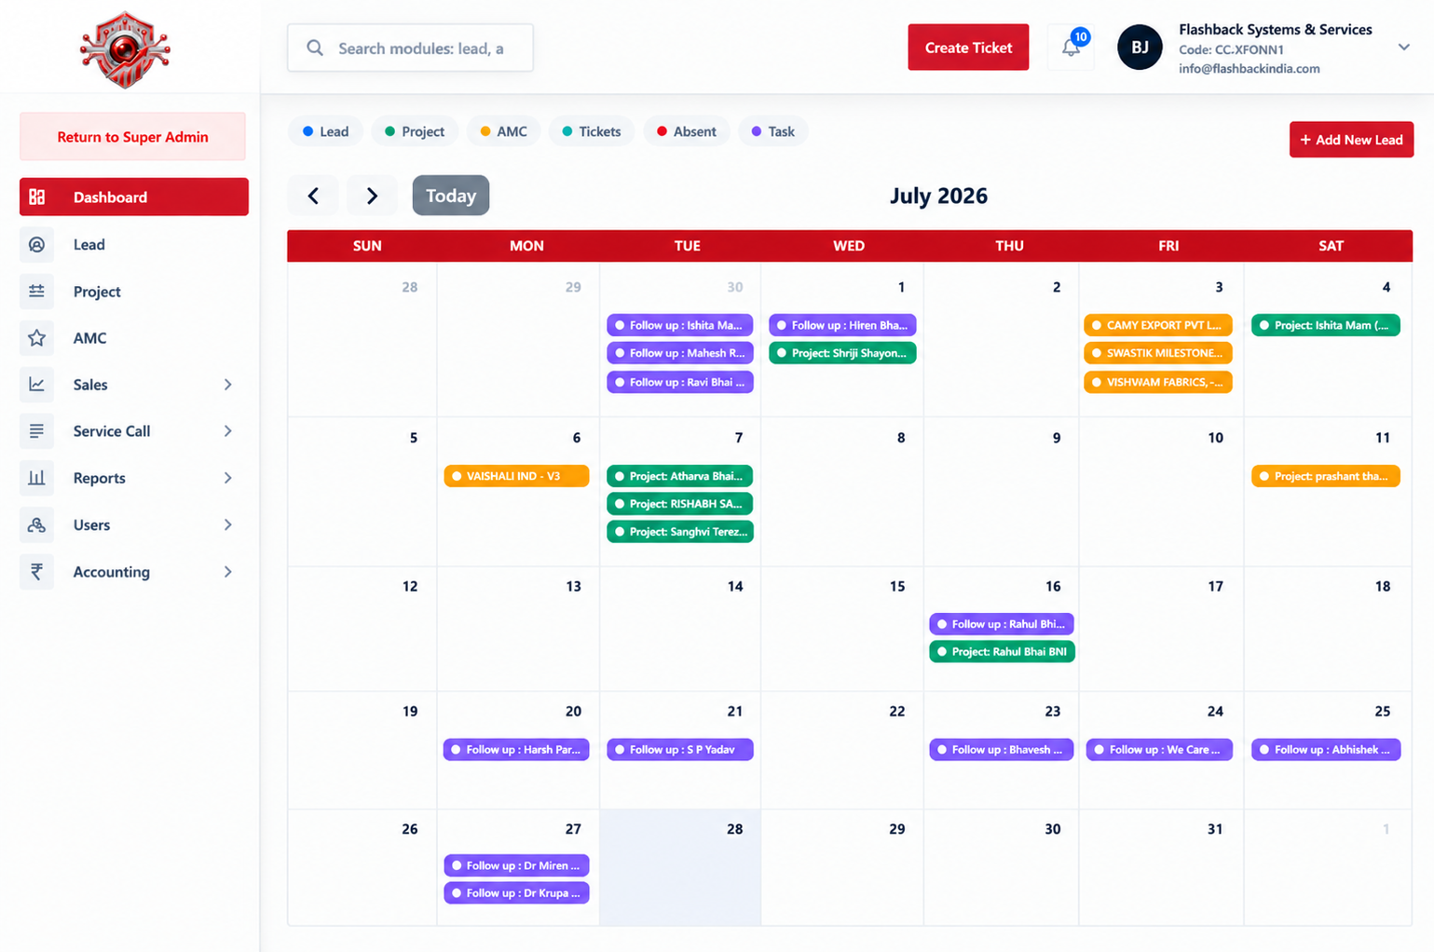Viewport: 1434px width, 952px height.
Task: Toggle the Absent calendar filter
Action: (x=687, y=131)
